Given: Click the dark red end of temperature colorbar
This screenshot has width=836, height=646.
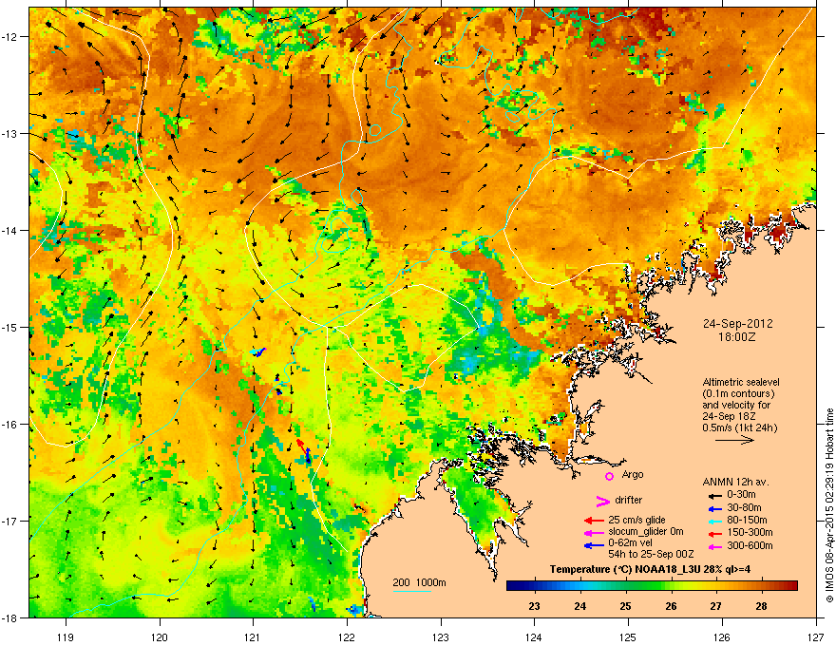Looking at the screenshot, I should click(x=791, y=586).
